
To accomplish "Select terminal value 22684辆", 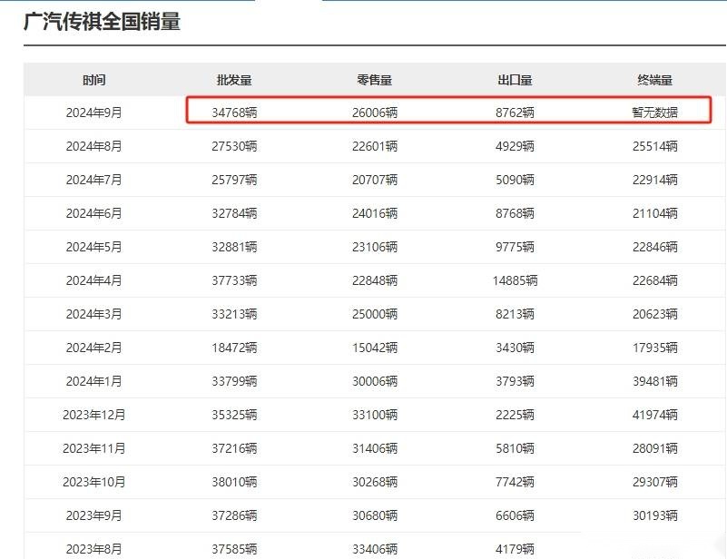I will [x=655, y=281].
